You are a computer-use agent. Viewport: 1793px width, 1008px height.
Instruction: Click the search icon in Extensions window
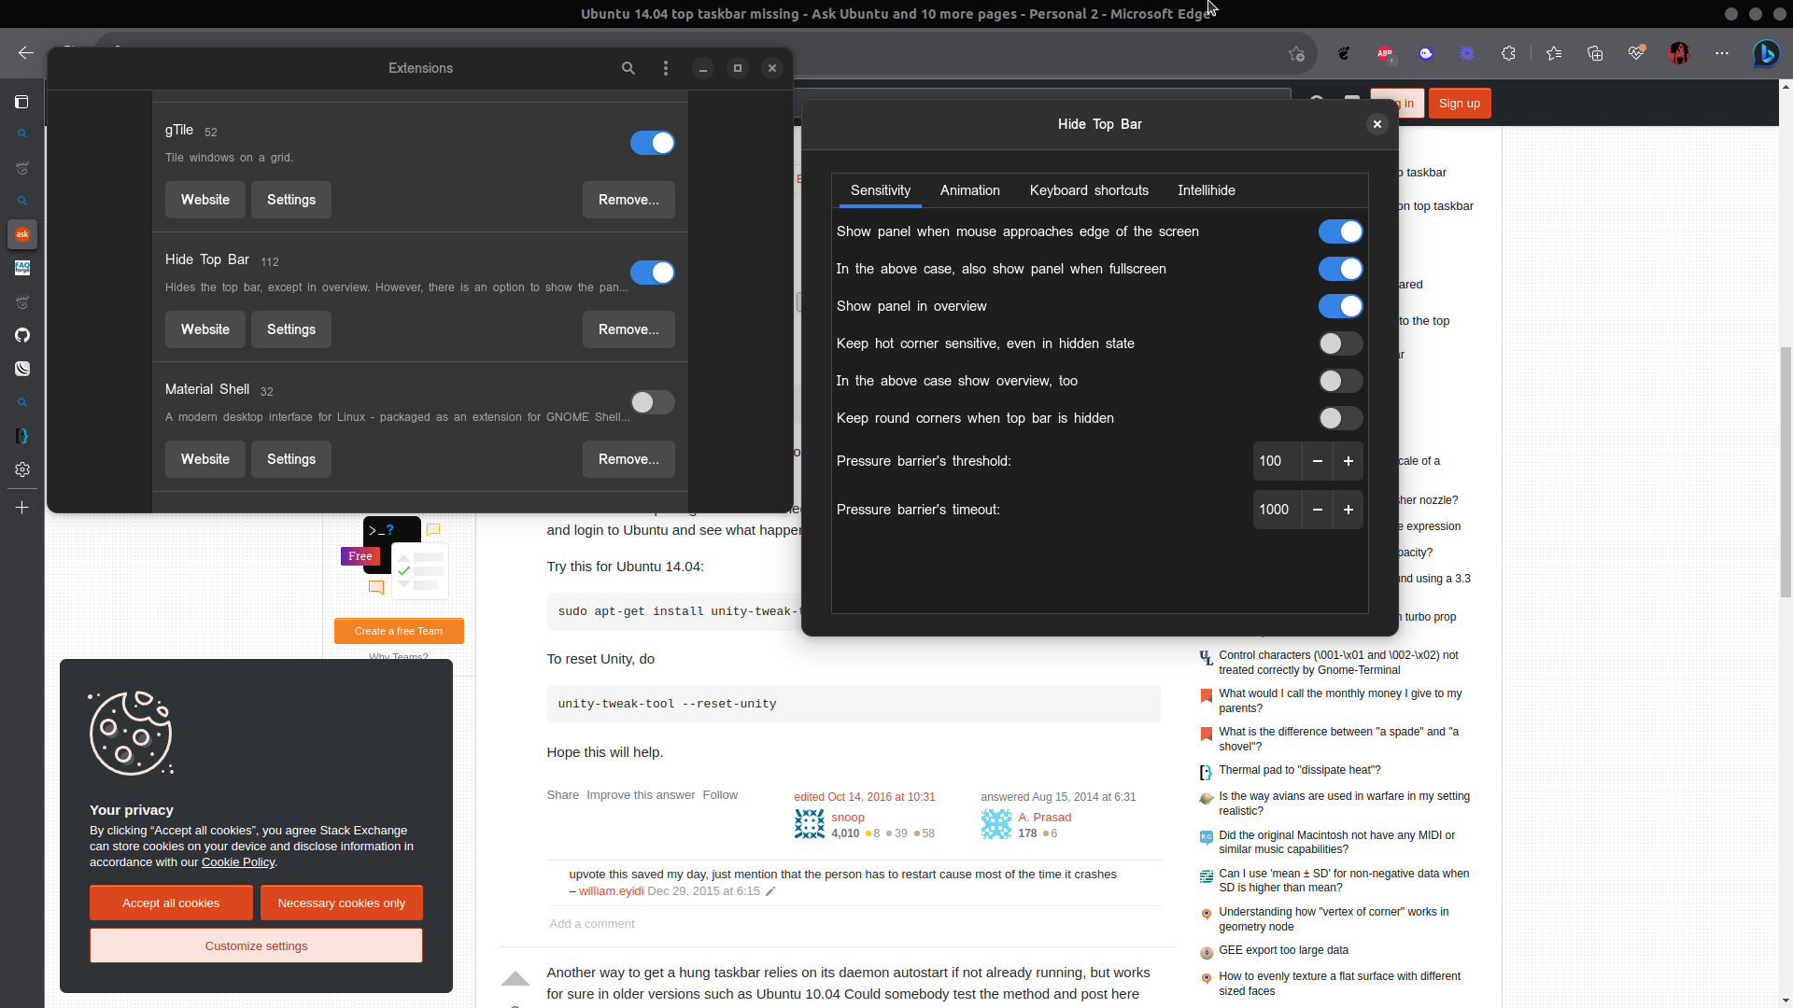click(x=628, y=68)
